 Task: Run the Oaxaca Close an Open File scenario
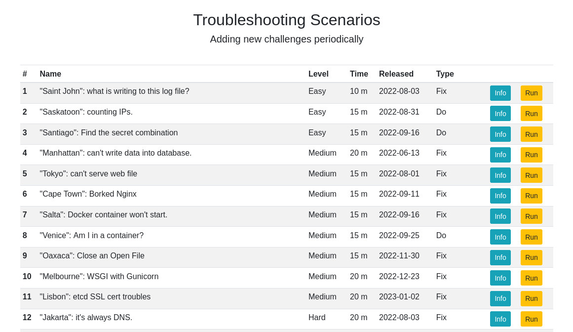tap(532, 257)
